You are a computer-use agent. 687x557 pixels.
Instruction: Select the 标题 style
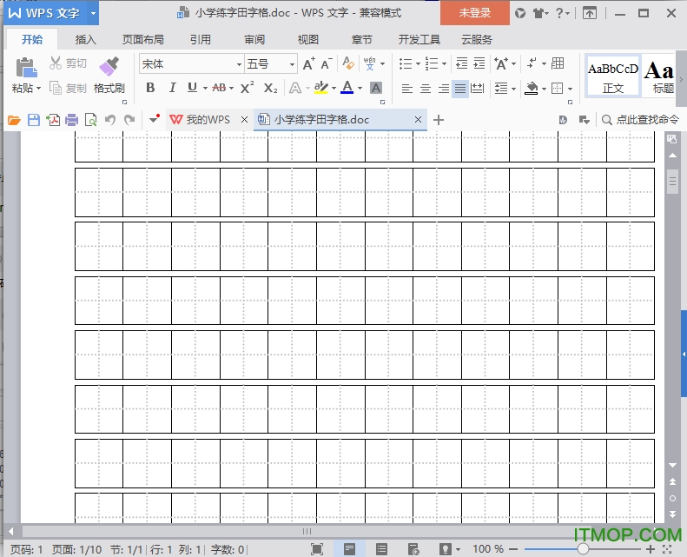tap(659, 76)
